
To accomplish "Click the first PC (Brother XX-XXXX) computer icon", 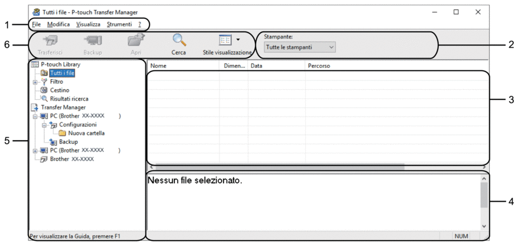I will [44, 116].
